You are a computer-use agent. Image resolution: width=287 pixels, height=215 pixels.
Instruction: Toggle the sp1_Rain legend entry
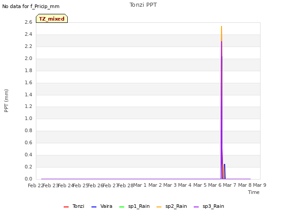click(135, 206)
